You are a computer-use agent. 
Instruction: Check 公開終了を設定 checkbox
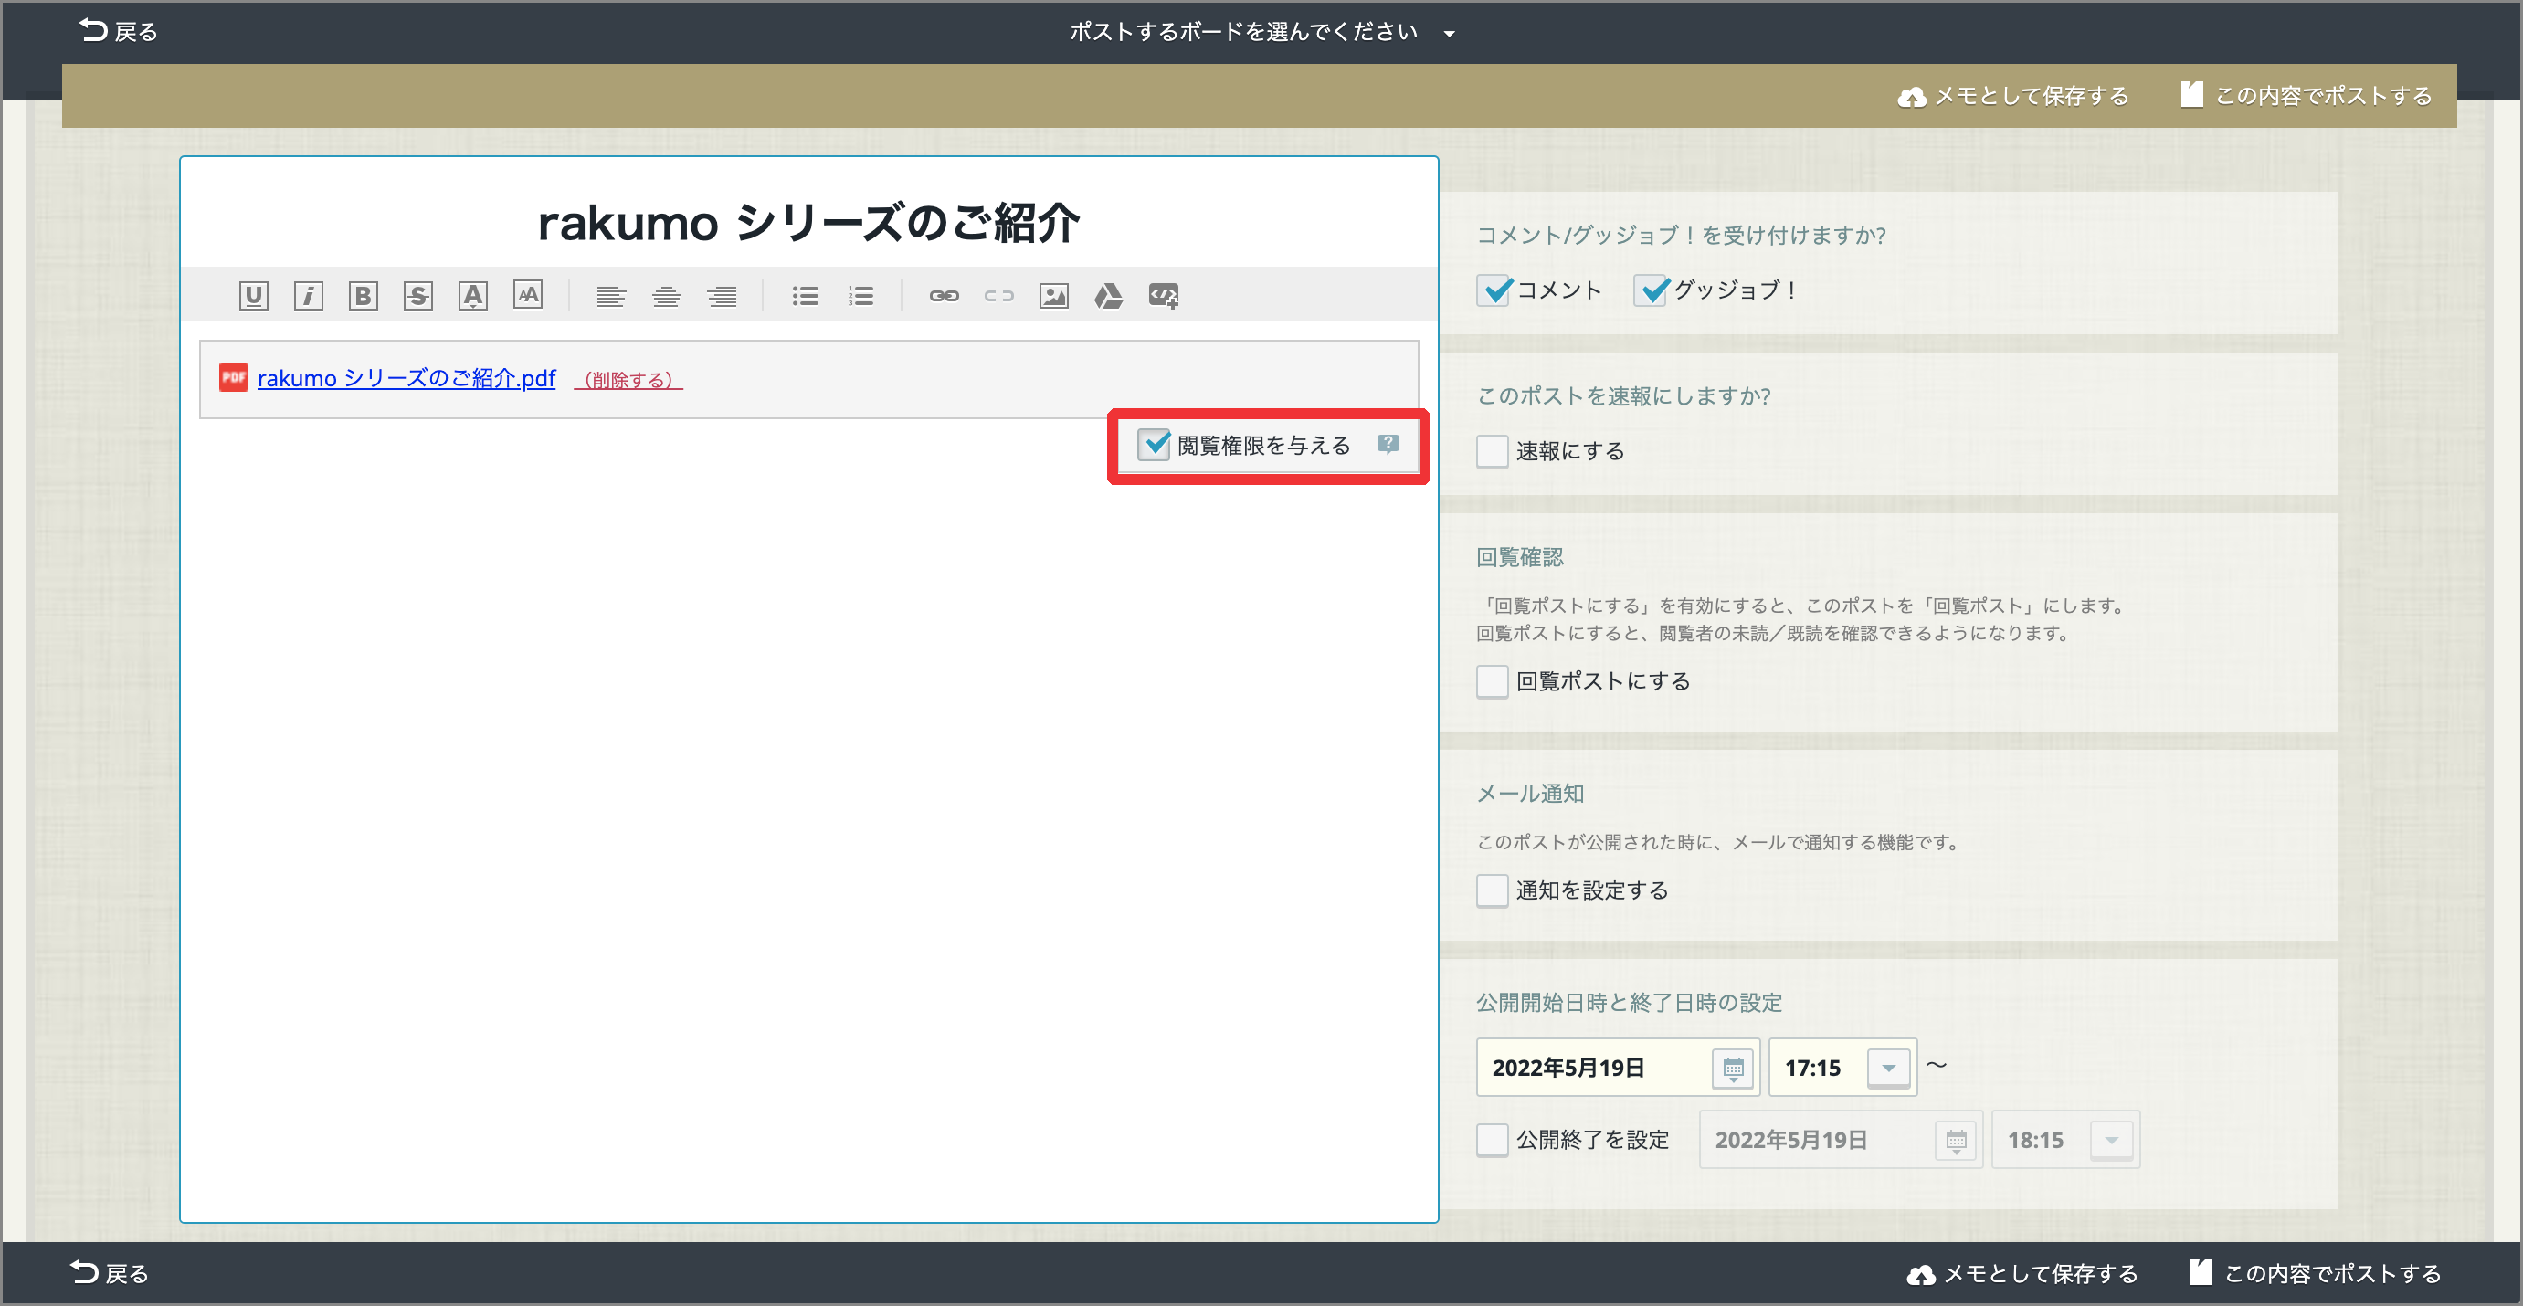[1493, 1141]
